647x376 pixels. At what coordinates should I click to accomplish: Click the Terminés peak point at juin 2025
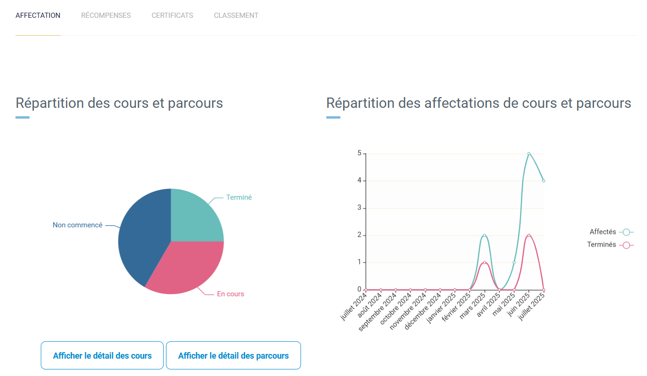point(529,235)
